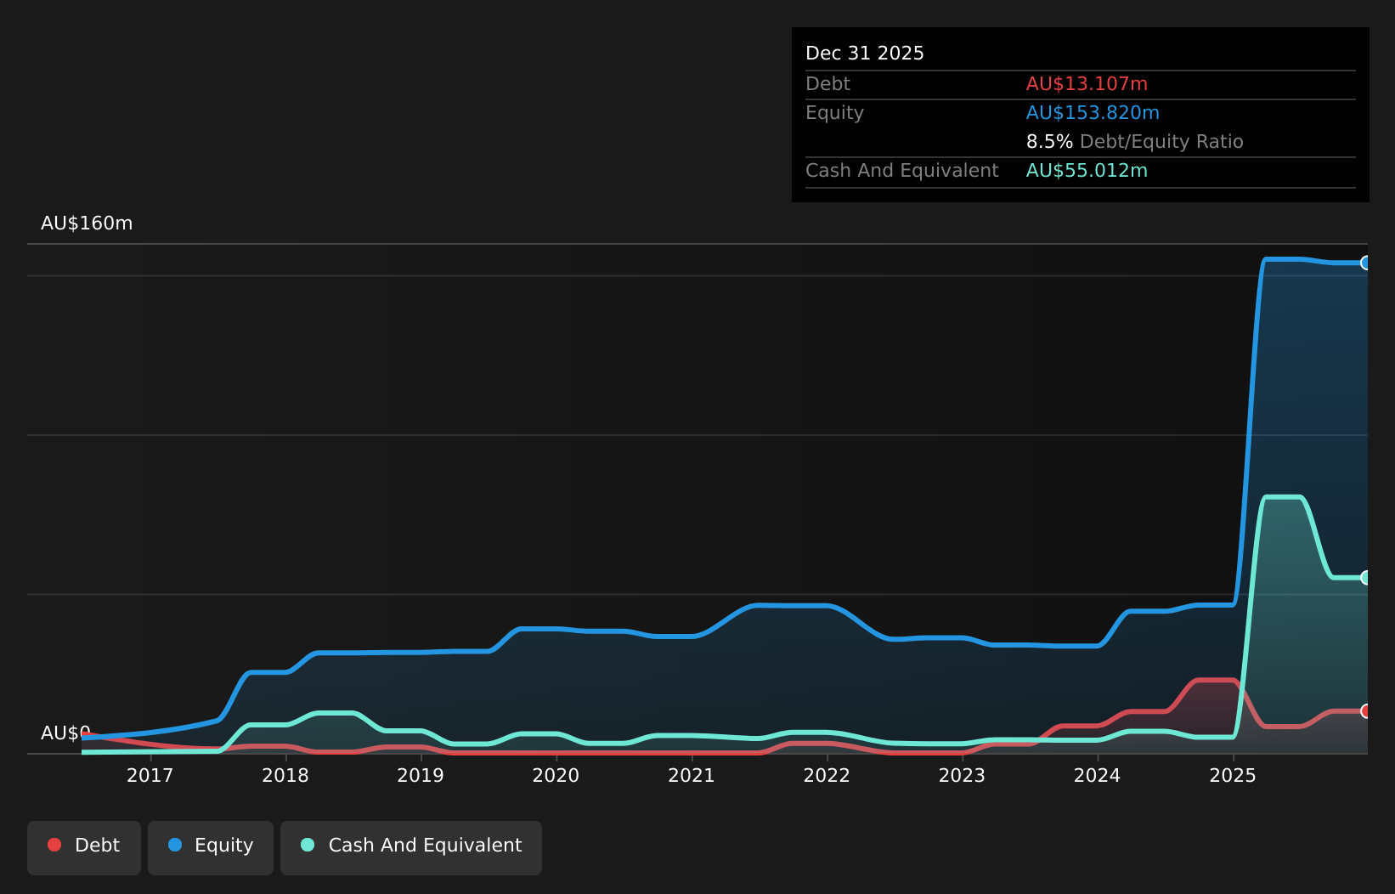
Task: Click the 2019 x-axis label
Action: pos(421,775)
